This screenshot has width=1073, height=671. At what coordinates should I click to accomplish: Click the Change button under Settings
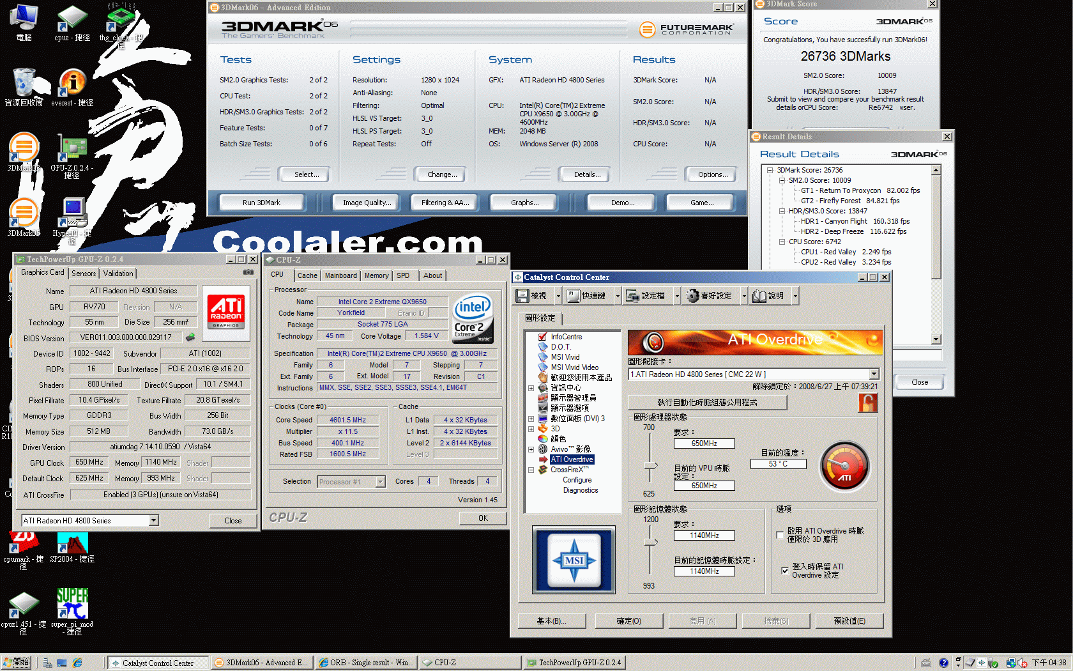[442, 174]
